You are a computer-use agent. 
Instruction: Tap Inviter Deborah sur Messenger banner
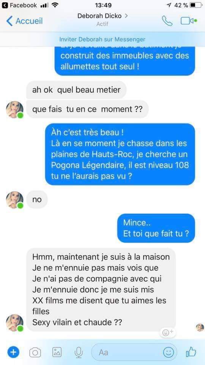pyautogui.click(x=102, y=39)
